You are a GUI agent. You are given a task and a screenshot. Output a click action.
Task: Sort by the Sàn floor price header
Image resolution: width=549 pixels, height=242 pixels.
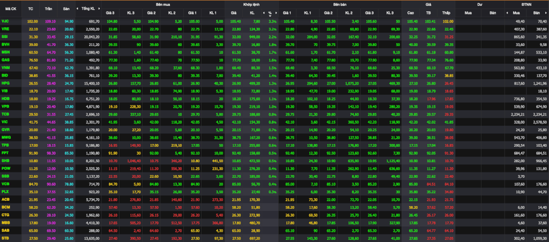[x=66, y=9]
